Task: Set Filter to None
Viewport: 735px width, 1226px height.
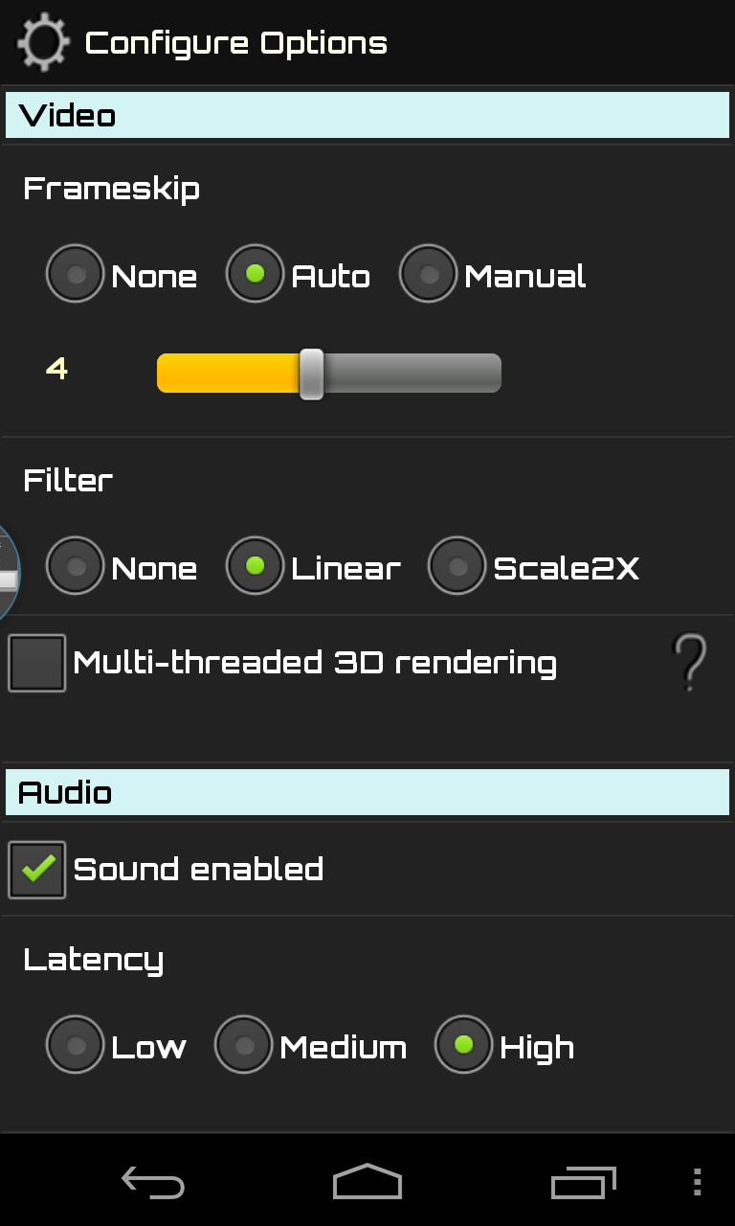Action: click(x=75, y=566)
